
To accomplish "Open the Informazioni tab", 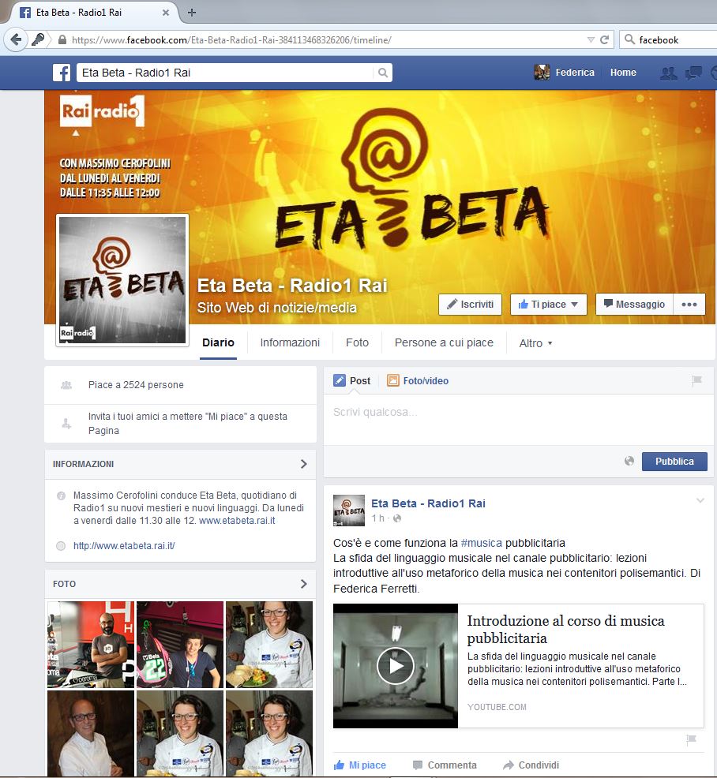I will click(290, 343).
